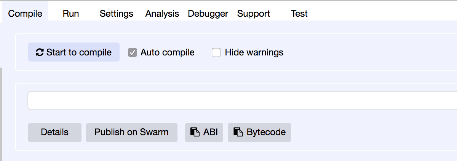This screenshot has width=457, height=161.
Task: Copy ABI using the ABI button label
Action: pos(211,132)
